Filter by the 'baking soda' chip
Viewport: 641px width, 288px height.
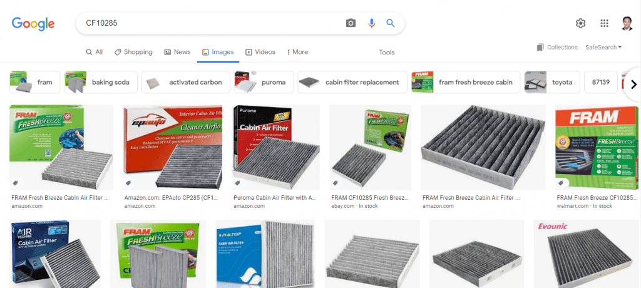click(x=100, y=82)
